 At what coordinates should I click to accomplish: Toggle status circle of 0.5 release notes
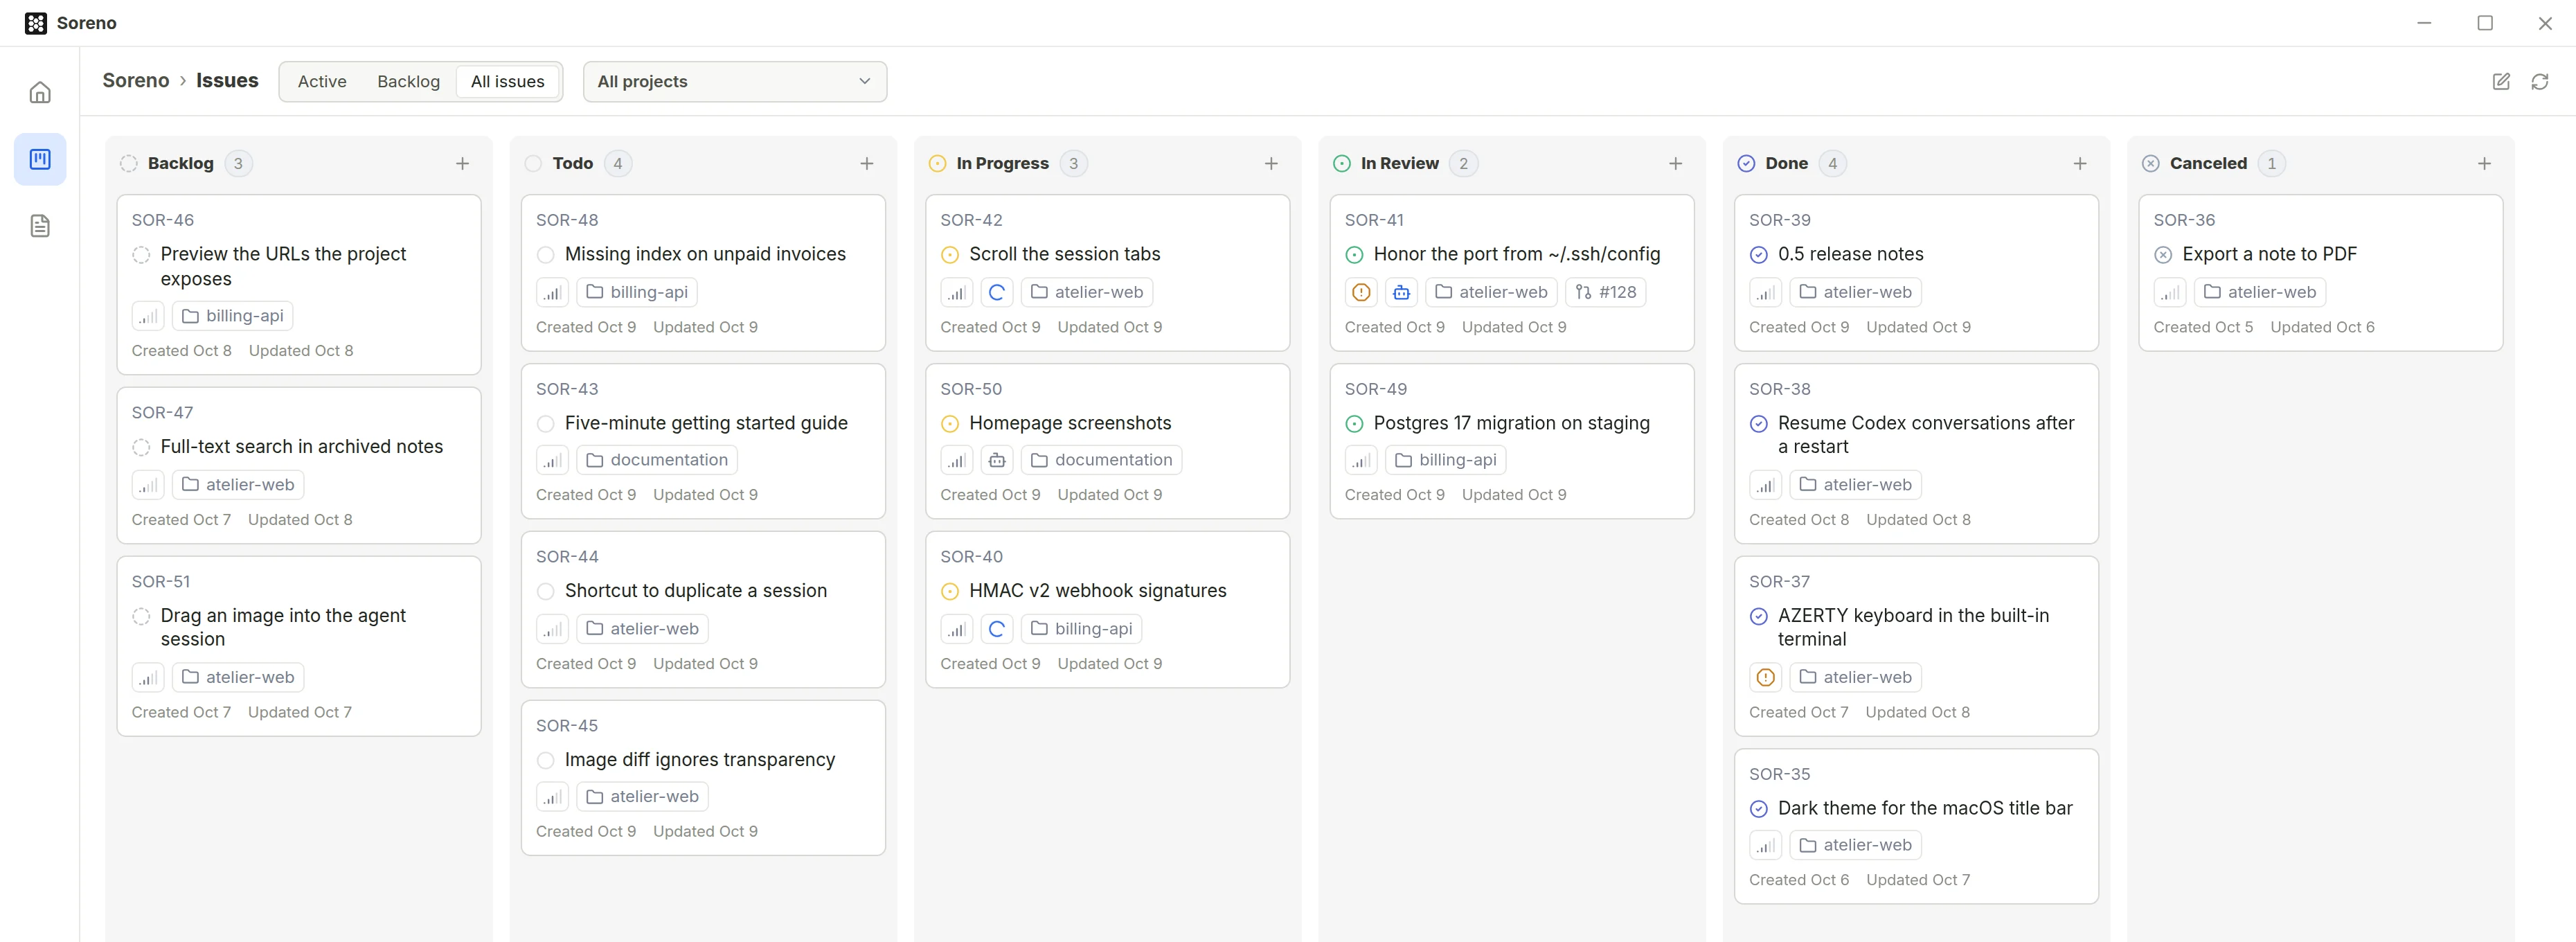pos(1759,255)
